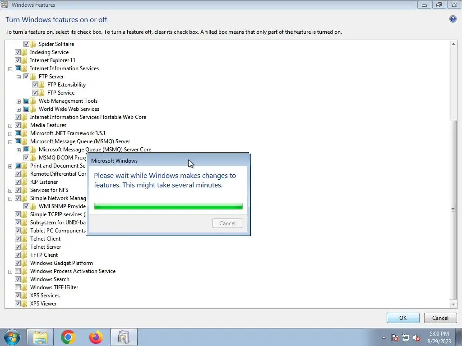Click the green progress bar
This screenshot has width=462, height=346.
click(x=168, y=206)
